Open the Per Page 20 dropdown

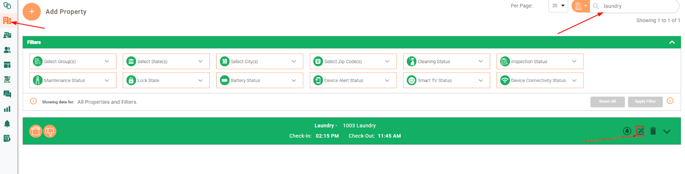coord(558,6)
